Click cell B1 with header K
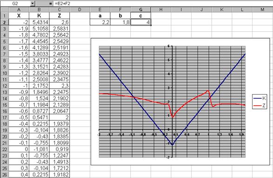Screen dimensions: 273x178 click(x=39, y=16)
